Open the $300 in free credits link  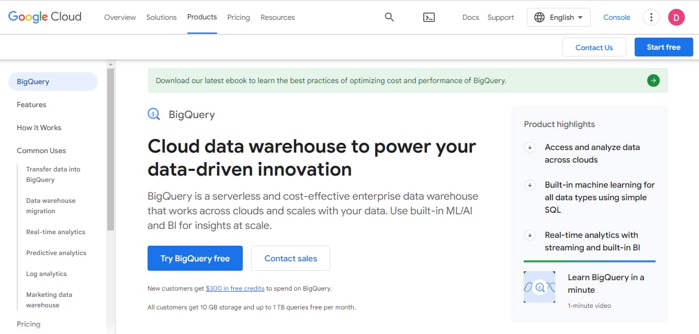click(235, 288)
